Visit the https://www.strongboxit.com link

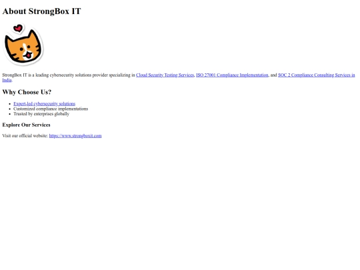[75, 136]
